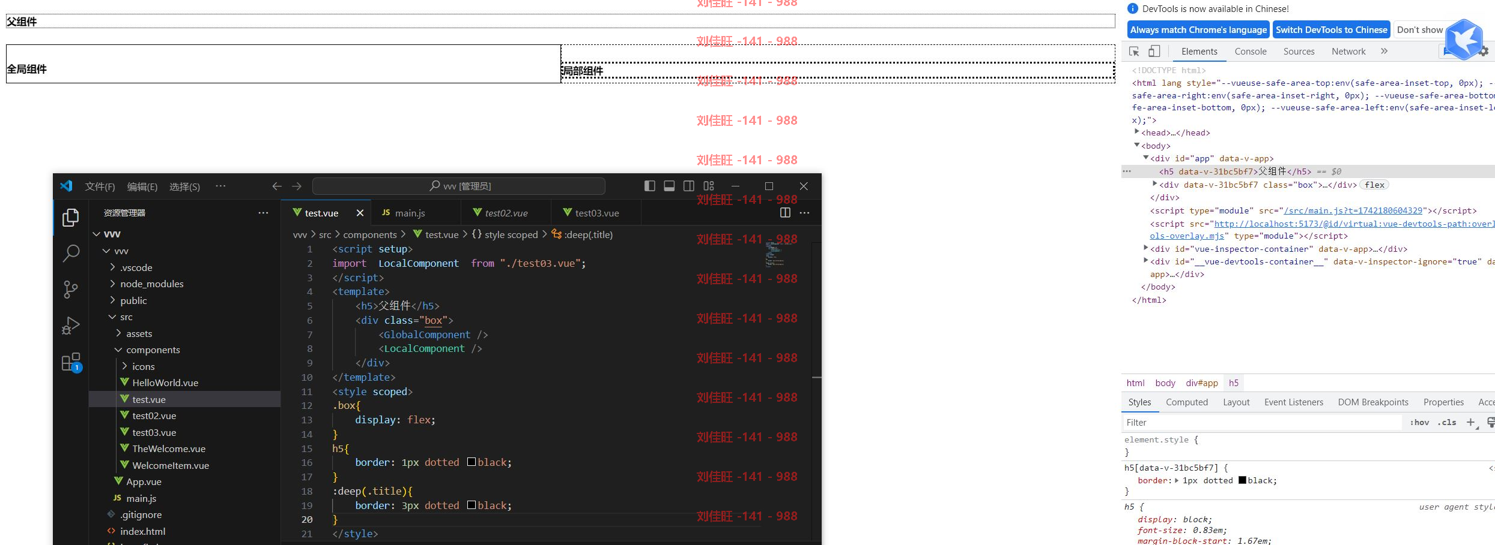This screenshot has height=545, width=1495.
Task: Switch to the Console tab in DevTools
Action: [x=1251, y=52]
